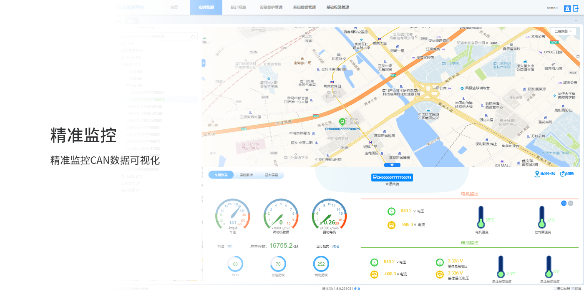Click the blue CH000007777700073 vehicle badge
Image resolution: width=584 pixels, height=292 pixels.
coord(392,178)
